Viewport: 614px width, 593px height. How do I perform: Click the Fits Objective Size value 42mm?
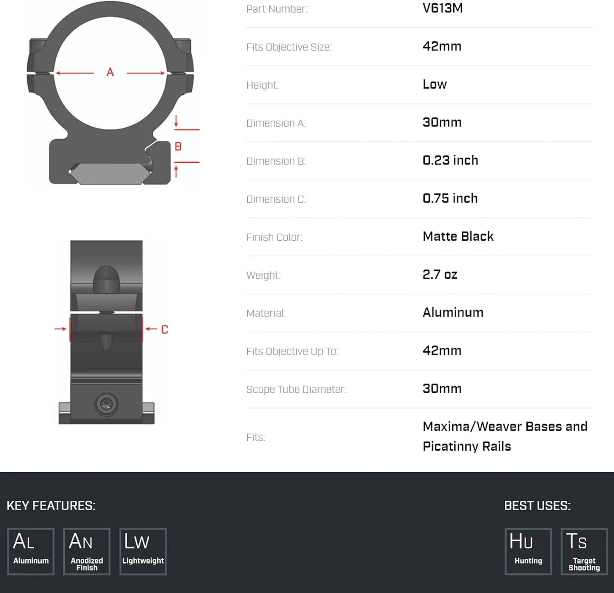tap(442, 46)
